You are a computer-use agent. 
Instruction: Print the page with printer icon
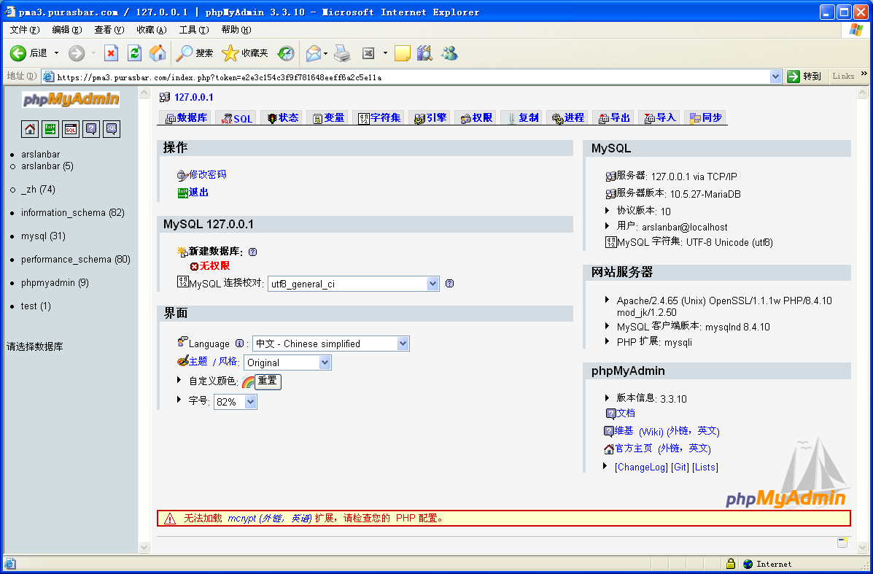click(342, 53)
